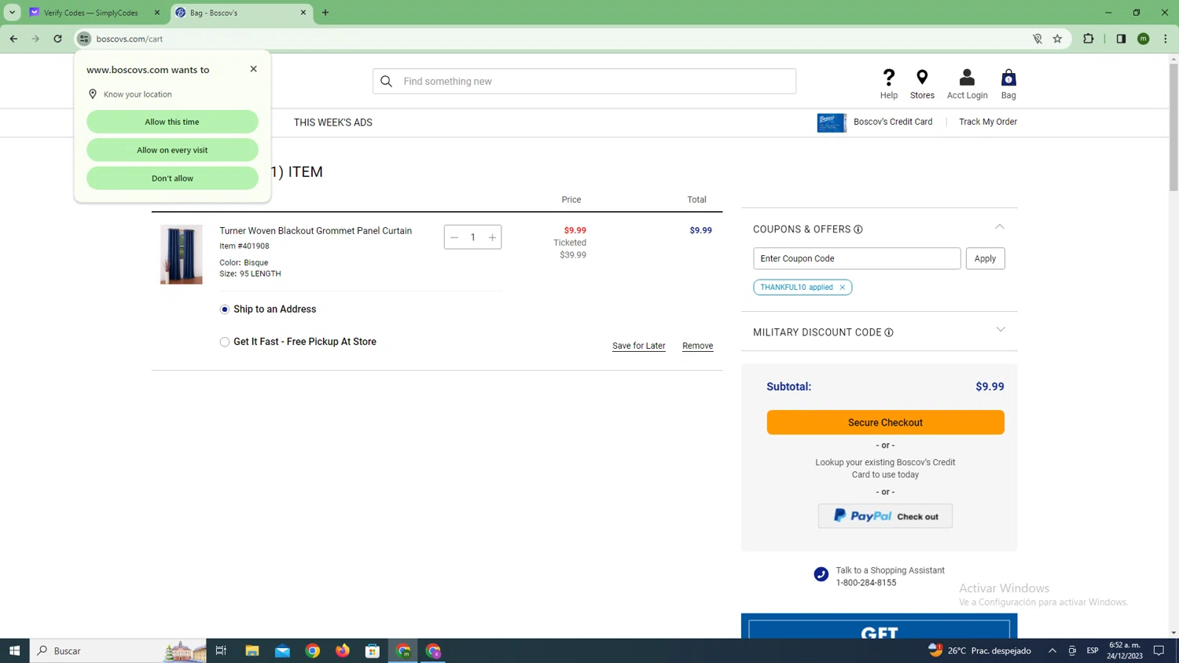Open the browser Extensions puzzle icon
This screenshot has height=663, width=1179.
1089,38
